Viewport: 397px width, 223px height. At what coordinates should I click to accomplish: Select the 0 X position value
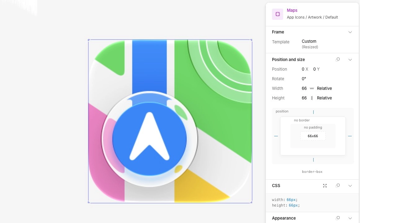tap(305, 69)
